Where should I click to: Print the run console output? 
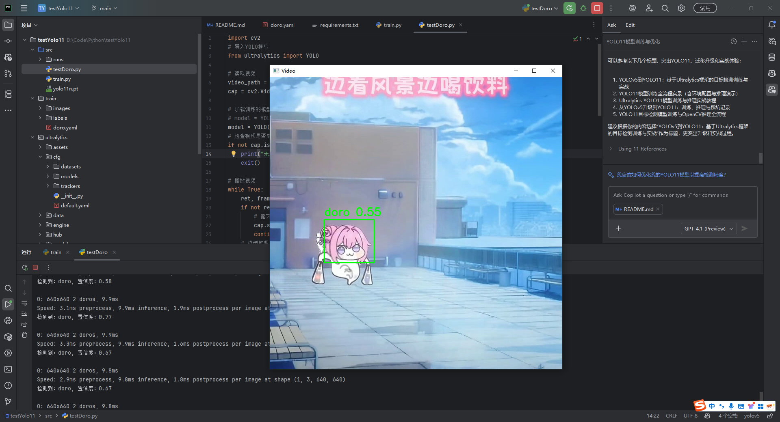24,324
